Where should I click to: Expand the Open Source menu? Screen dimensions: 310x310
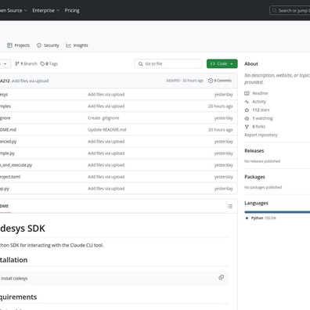coord(13,10)
